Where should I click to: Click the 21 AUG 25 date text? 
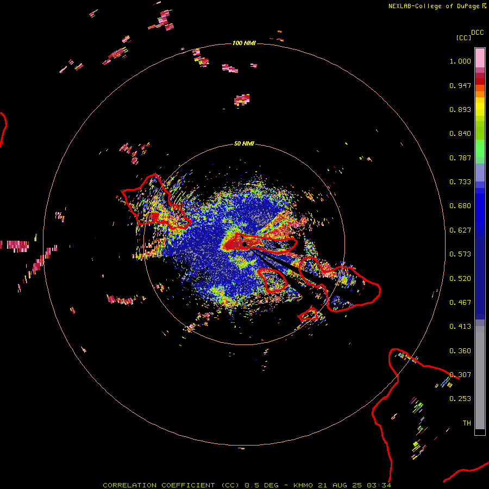coord(340,485)
